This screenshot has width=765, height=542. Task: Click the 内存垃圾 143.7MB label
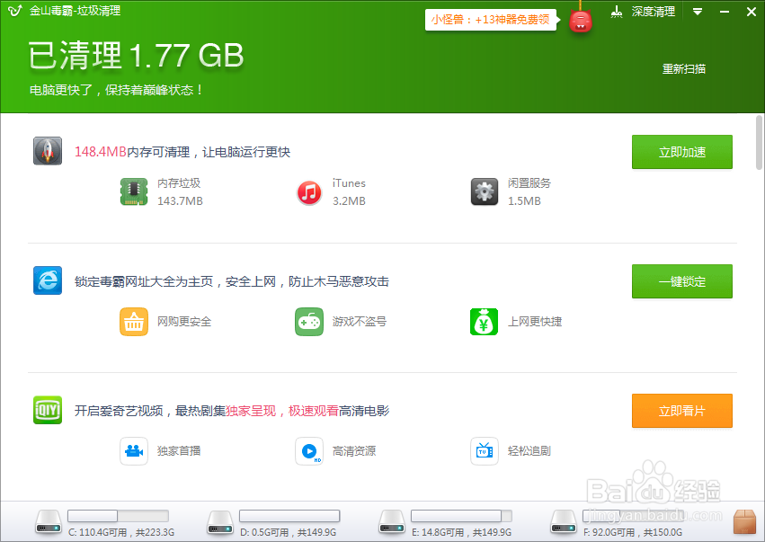[x=180, y=191]
